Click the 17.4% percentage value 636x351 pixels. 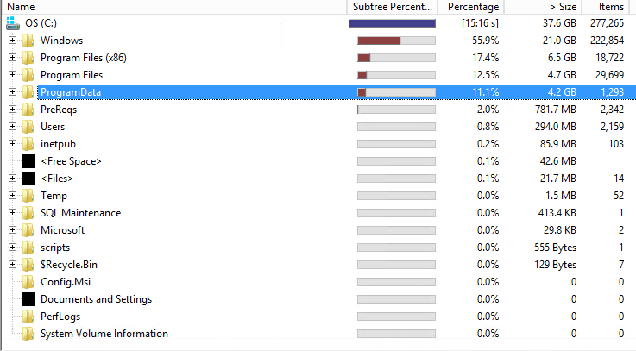486,58
